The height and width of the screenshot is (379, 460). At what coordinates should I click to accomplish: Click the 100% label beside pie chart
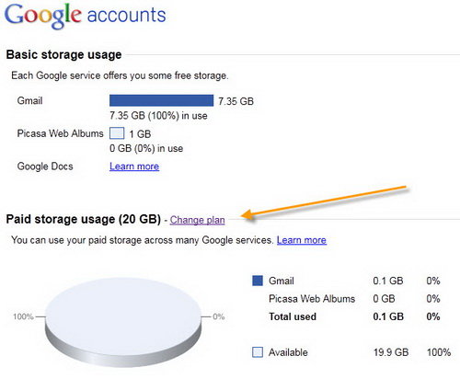pyautogui.click(x=23, y=316)
